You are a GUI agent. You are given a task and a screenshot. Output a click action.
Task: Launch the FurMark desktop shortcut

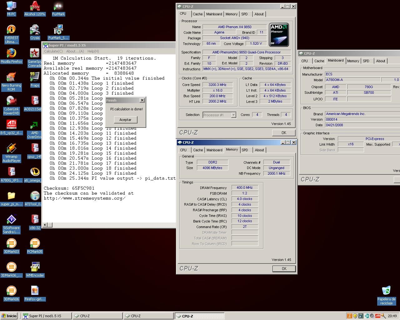[58, 8]
